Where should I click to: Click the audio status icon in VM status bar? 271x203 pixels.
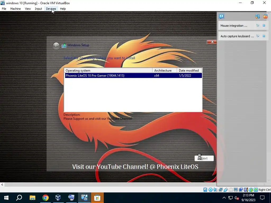215,190
